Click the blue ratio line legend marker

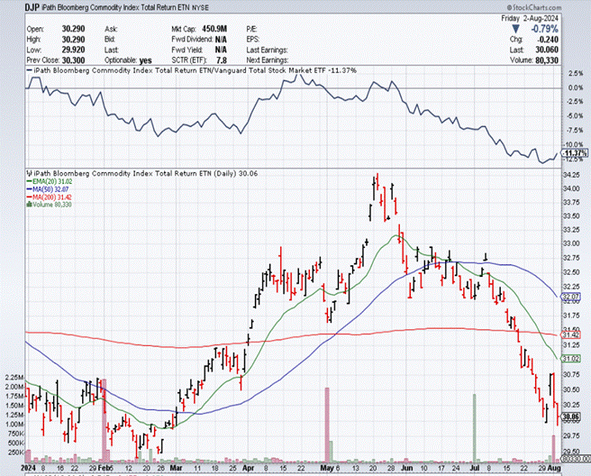coord(29,70)
